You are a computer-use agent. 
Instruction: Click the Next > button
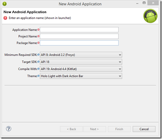[94, 129]
